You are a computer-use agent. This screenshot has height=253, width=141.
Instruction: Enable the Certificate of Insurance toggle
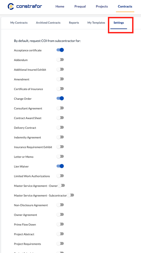pos(60,89)
